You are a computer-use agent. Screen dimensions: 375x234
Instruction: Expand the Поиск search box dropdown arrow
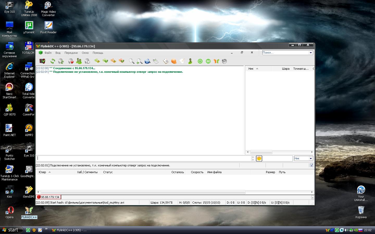tap(311, 53)
